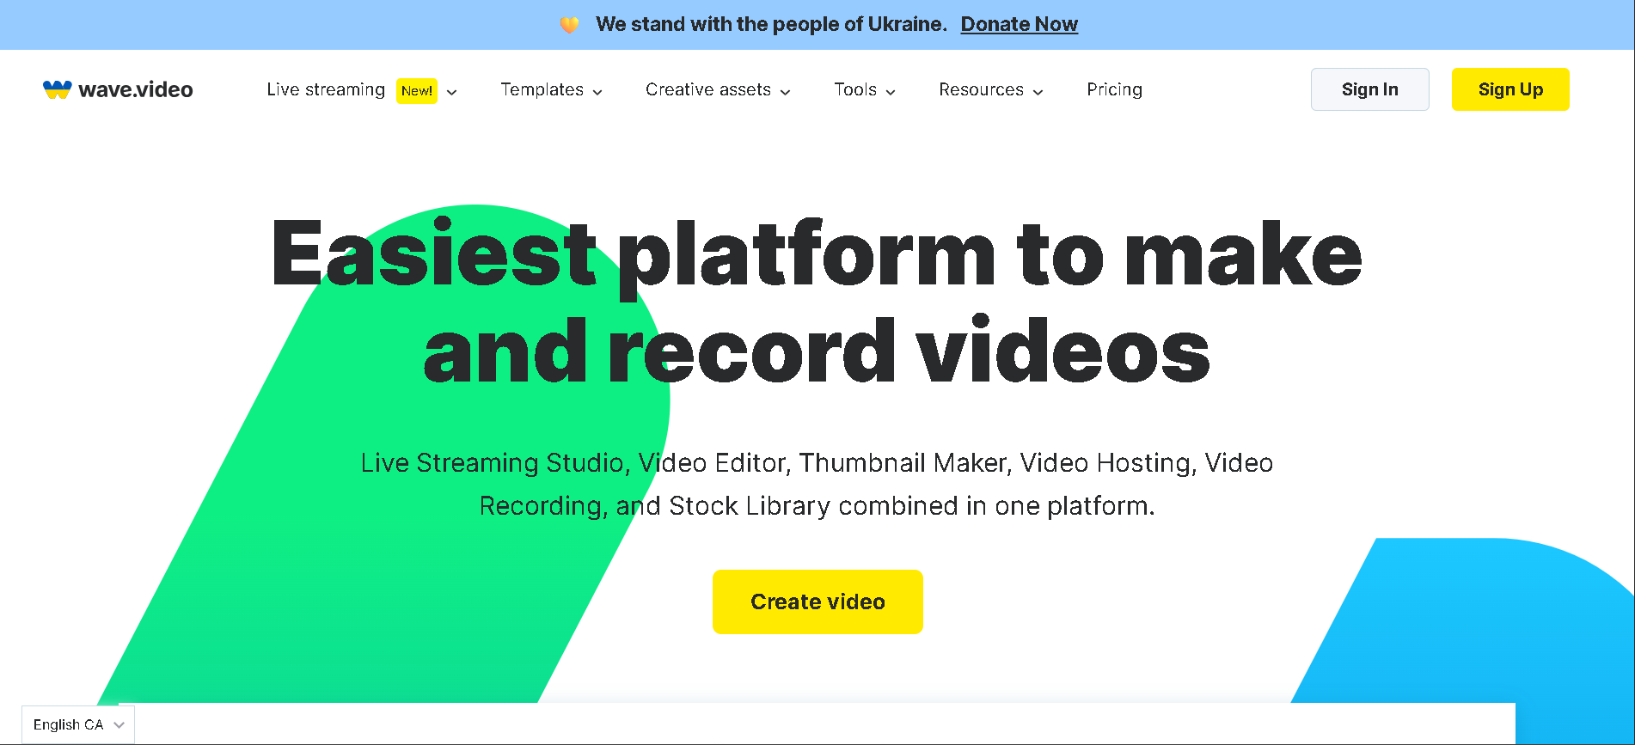Click the wave.video logo
This screenshot has height=745, width=1635.
(x=118, y=89)
